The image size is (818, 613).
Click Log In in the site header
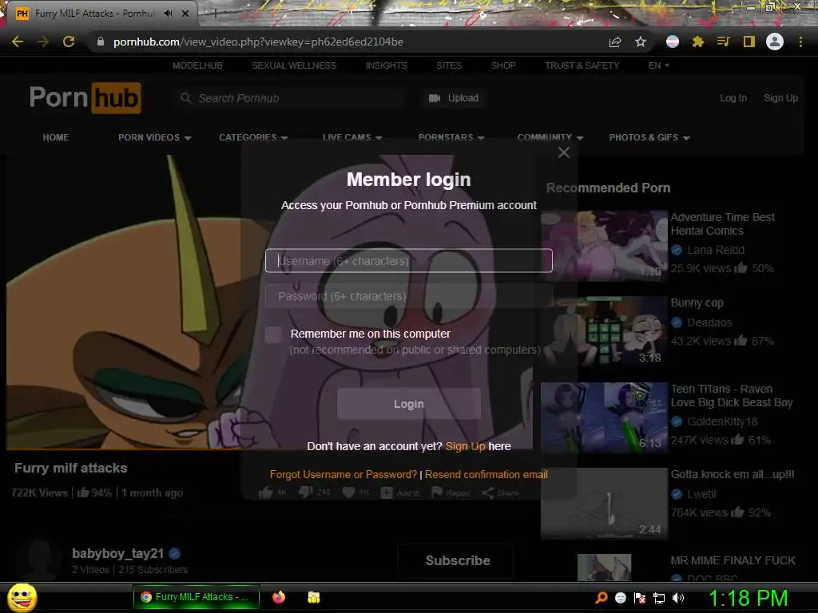tap(733, 98)
